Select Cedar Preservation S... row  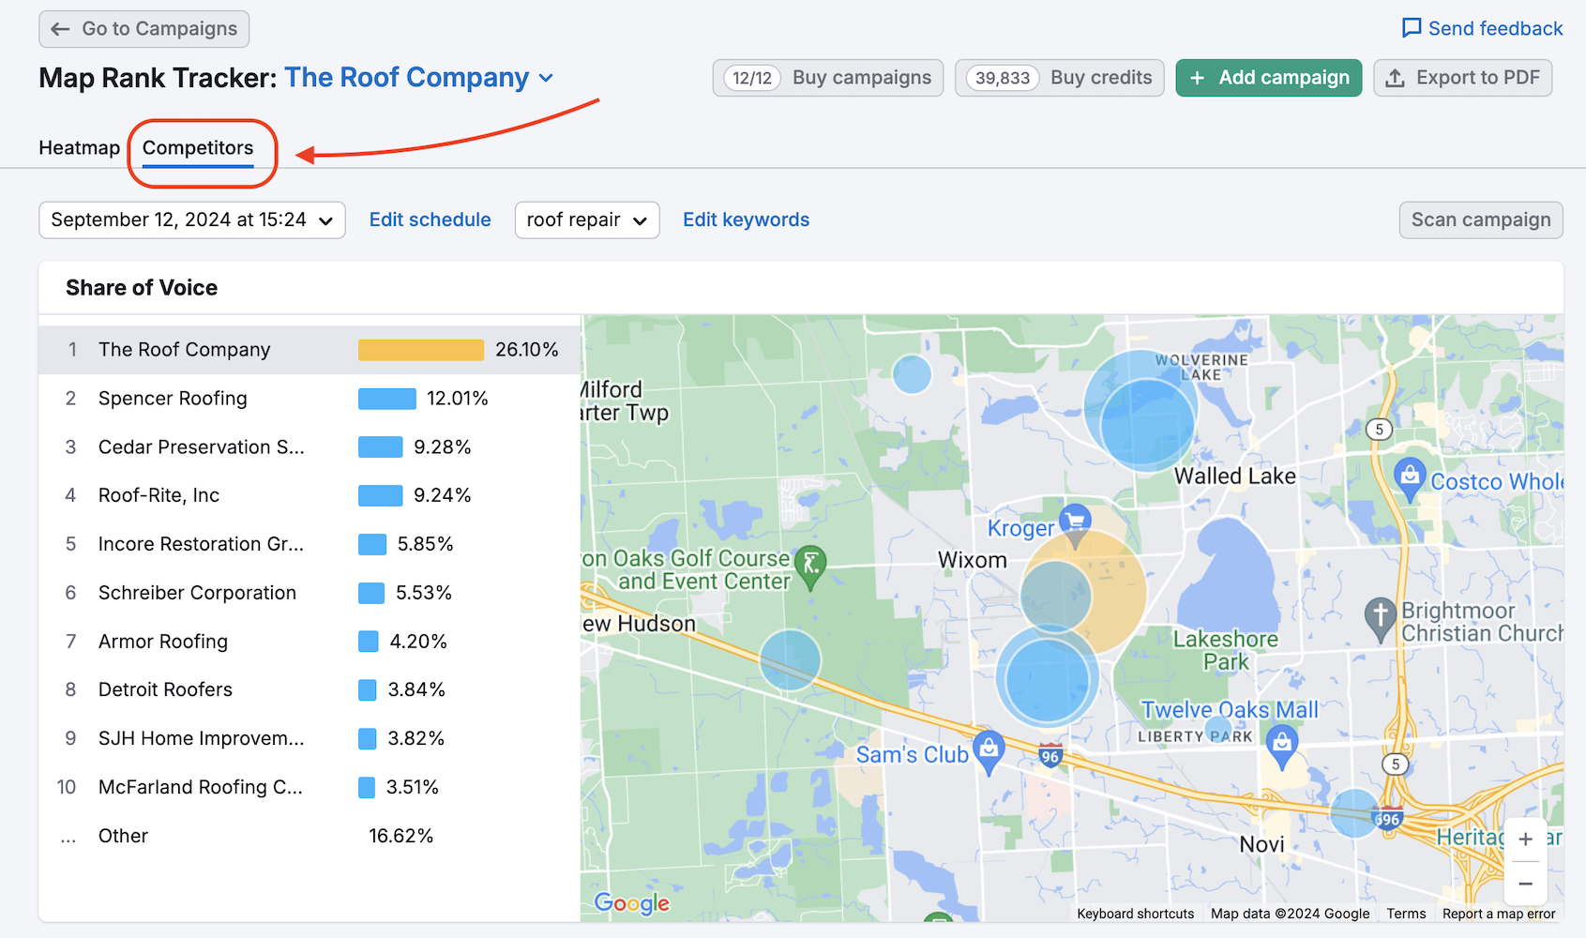[x=310, y=447]
